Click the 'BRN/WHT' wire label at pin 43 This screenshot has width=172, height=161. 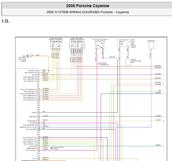click(x=46, y=158)
